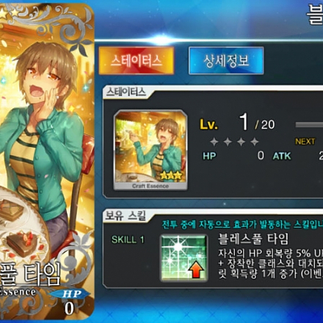The height and width of the screenshot is (323, 323).
Task: Click the three gold stars on thumbnail
Action: point(171,175)
